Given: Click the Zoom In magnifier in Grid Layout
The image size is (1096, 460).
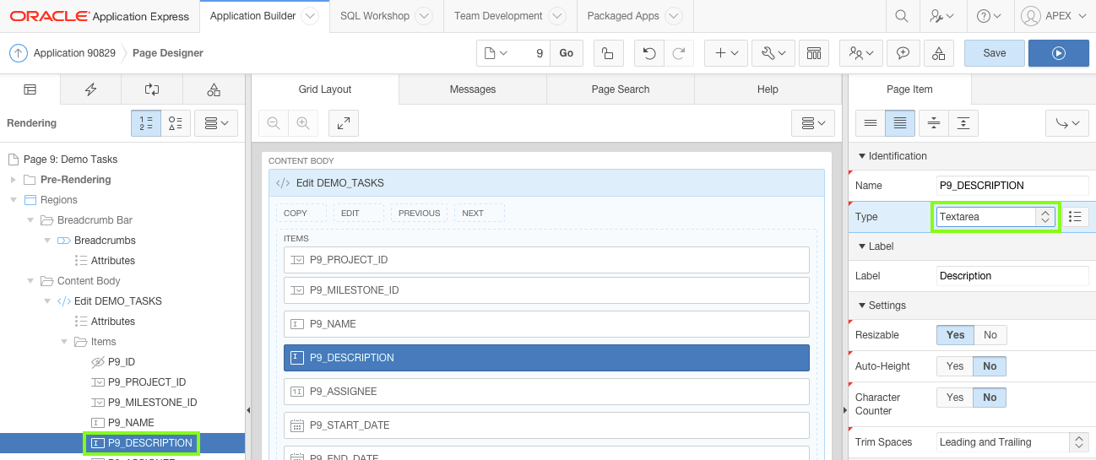Looking at the screenshot, I should click(302, 123).
